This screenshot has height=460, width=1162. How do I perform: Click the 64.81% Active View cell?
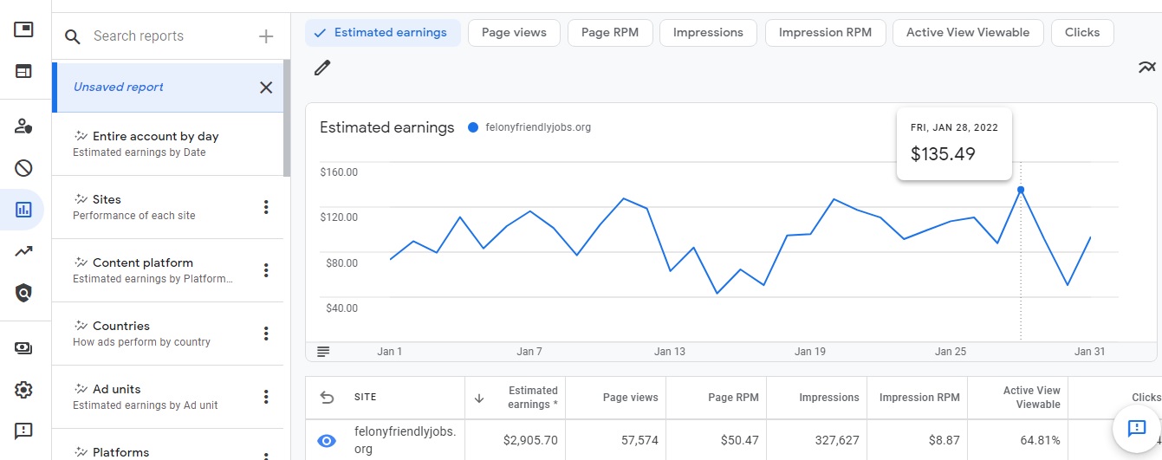click(x=1039, y=441)
